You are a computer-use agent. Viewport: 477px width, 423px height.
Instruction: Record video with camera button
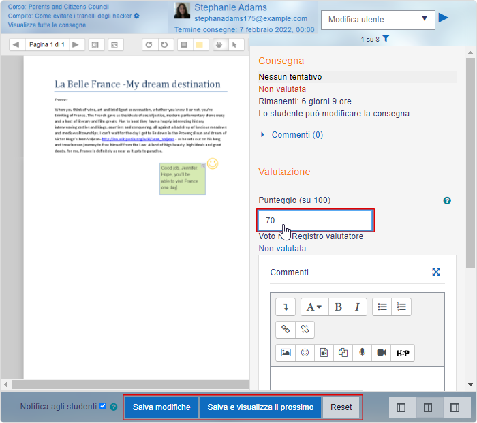382,353
